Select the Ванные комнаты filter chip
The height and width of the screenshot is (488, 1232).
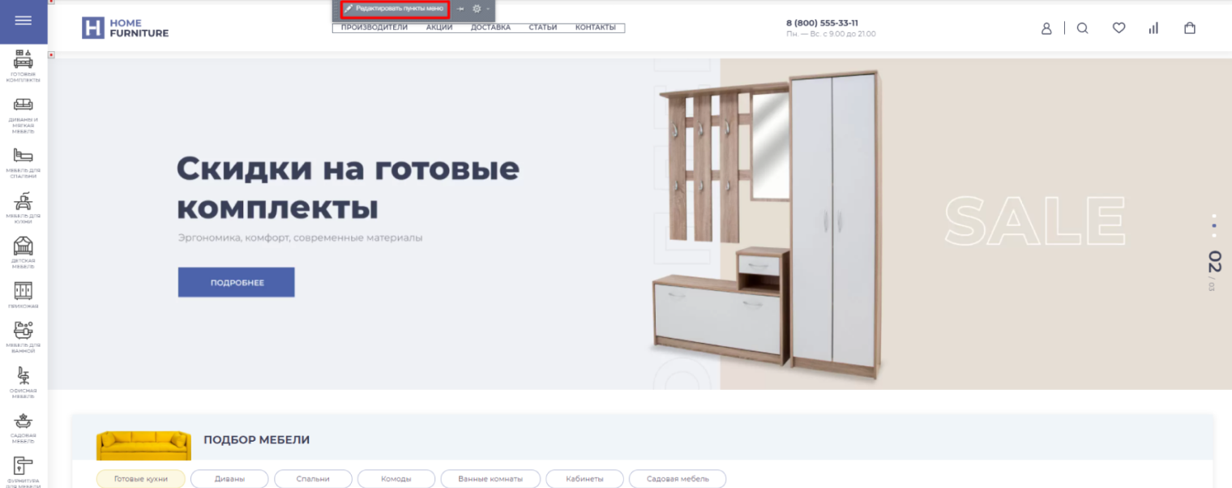click(x=490, y=479)
